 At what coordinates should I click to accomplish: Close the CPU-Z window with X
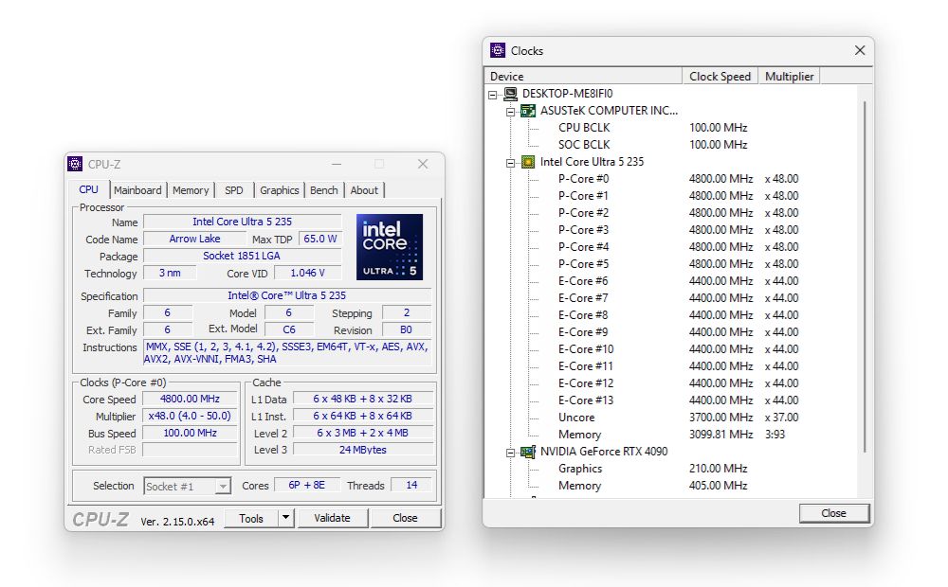(x=423, y=164)
